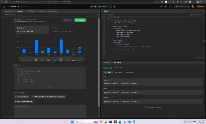The image size is (206, 124).
Task: Select Case 3 result
Action: point(130,73)
